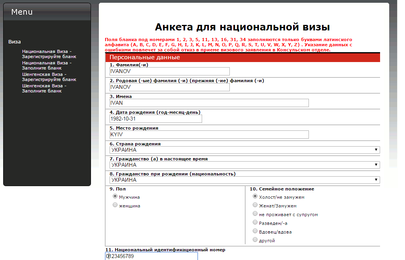Click the Menu header in sidebar
Screen dimensions: 405x260
(x=22, y=12)
